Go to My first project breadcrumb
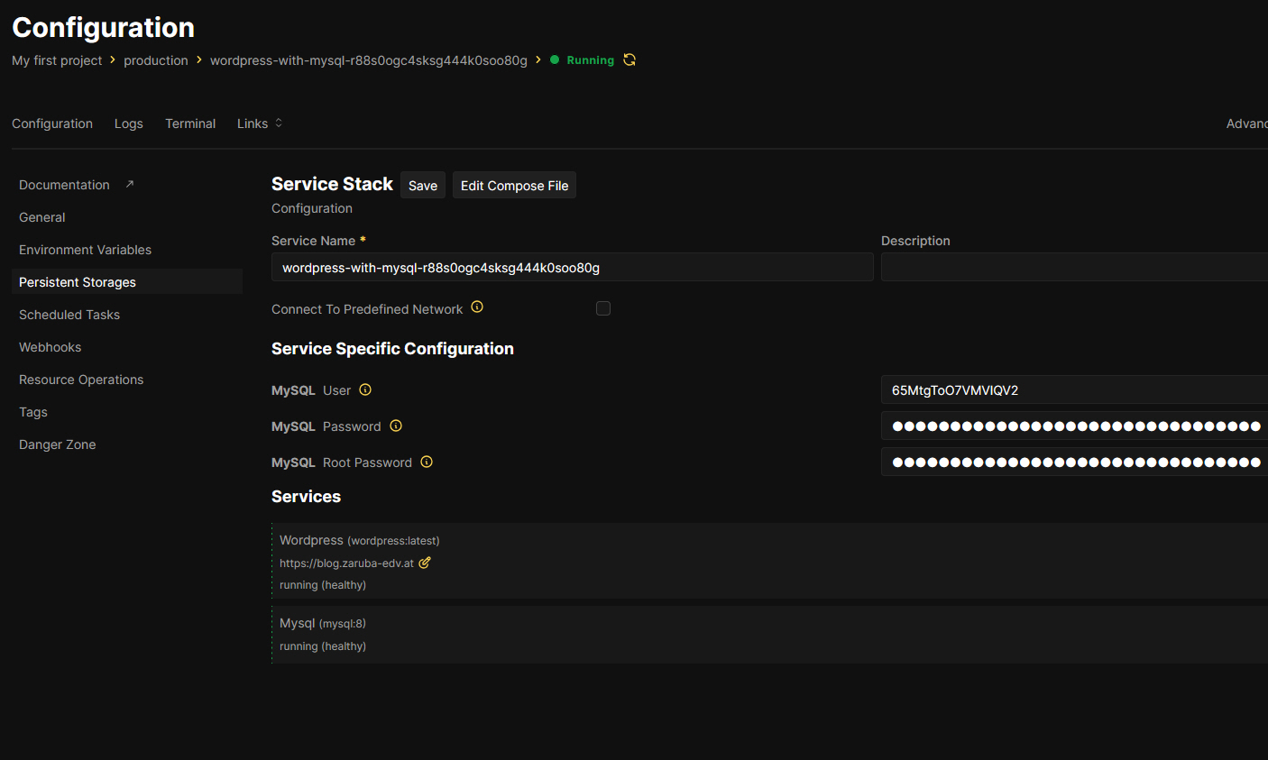 (57, 60)
